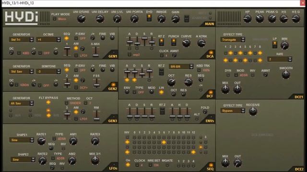Click the DCF section label
The height and width of the screenshot is (172, 307).
click(210, 96)
